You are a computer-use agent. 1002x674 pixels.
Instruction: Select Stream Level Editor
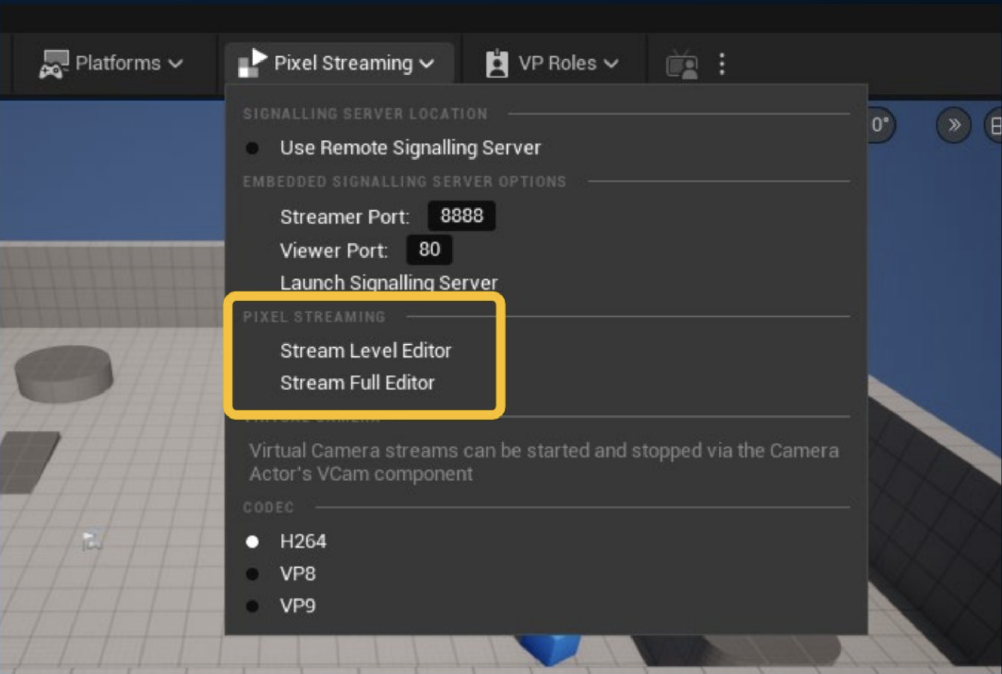[x=366, y=351]
